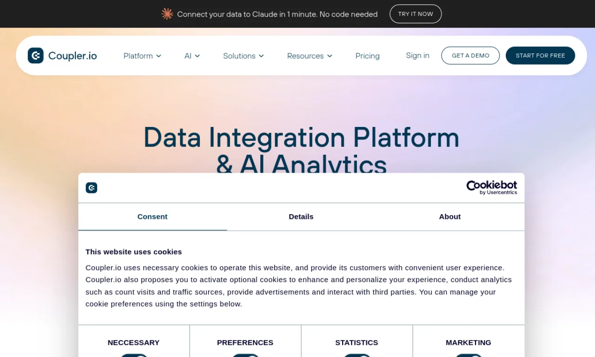Viewport: 595px width, 357px height.
Task: Open the Resources dropdown menu
Action: pos(310,56)
